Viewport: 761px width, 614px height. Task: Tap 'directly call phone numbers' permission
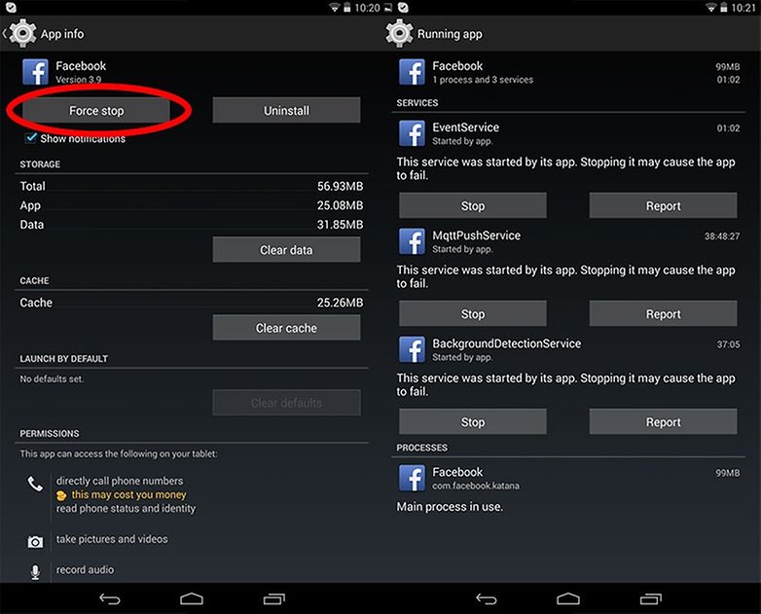click(120, 481)
